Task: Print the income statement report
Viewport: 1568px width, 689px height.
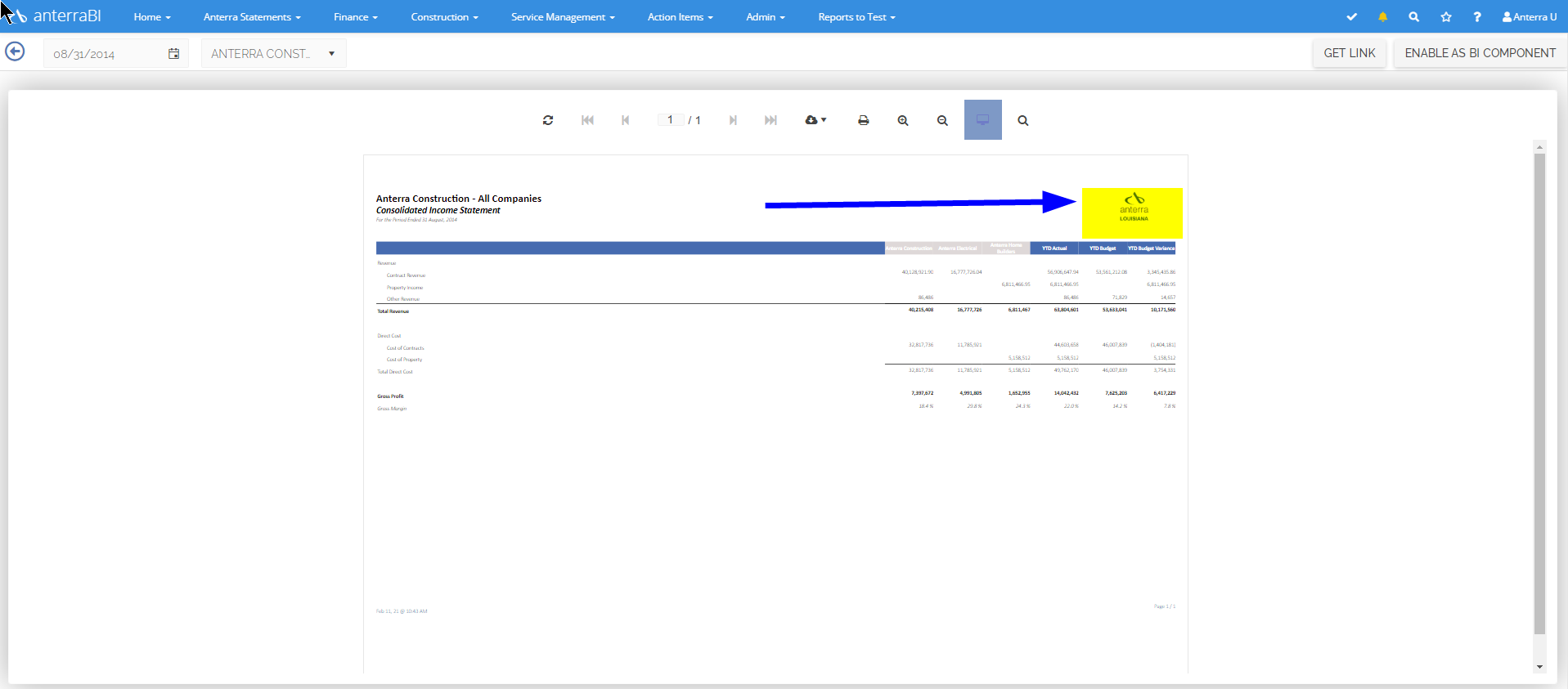Action: pos(863,120)
